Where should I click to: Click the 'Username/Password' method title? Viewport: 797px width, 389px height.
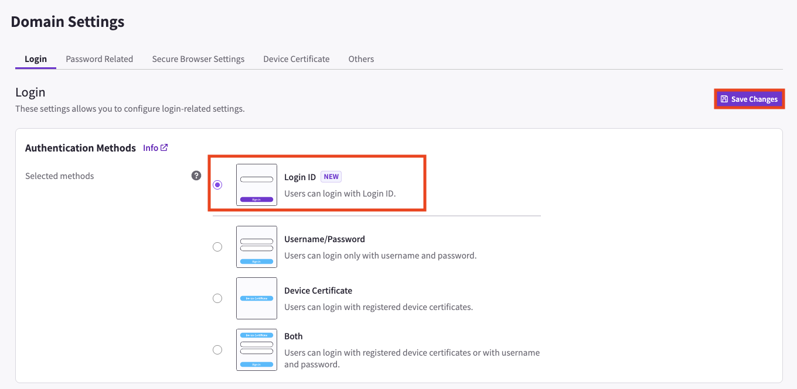[x=325, y=239]
